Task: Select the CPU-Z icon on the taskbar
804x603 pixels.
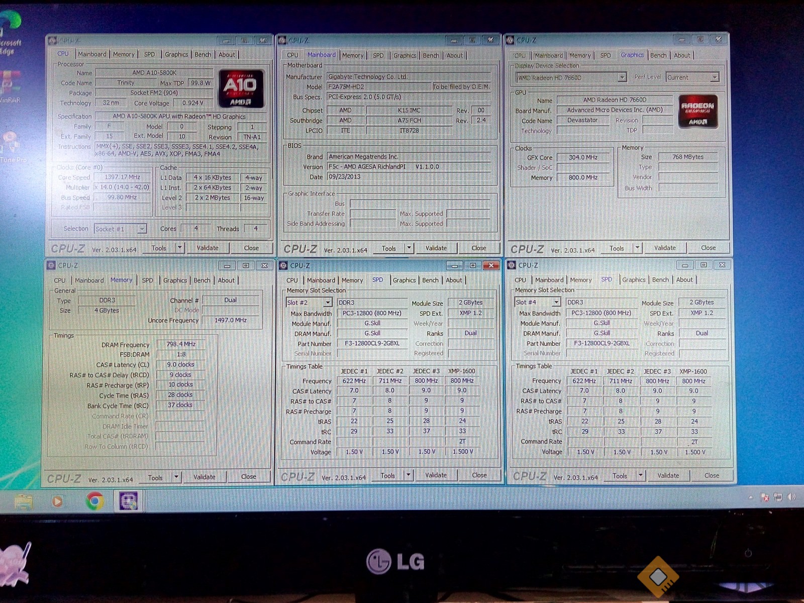Action: tap(129, 501)
